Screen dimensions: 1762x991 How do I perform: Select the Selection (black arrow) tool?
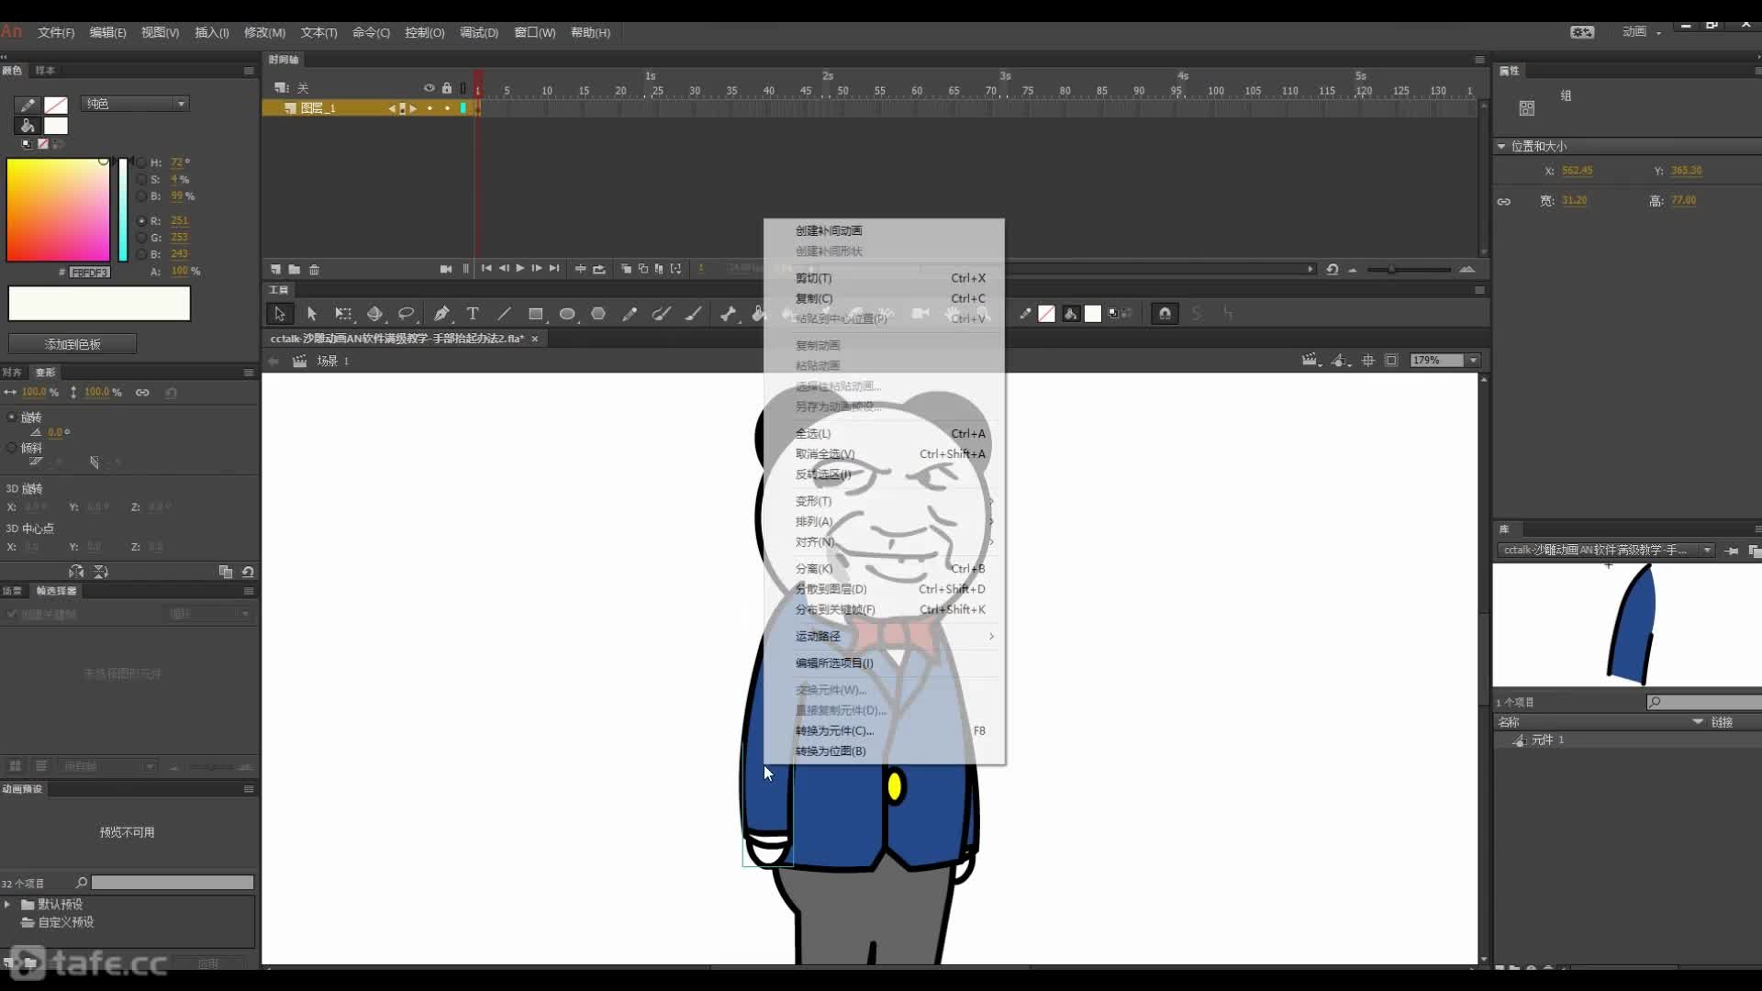pyautogui.click(x=280, y=314)
